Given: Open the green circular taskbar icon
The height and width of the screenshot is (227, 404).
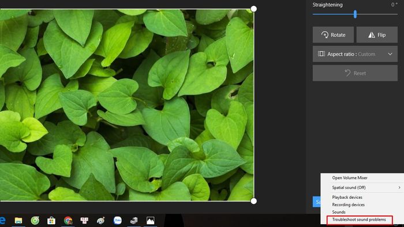Looking at the screenshot, I should [35, 221].
